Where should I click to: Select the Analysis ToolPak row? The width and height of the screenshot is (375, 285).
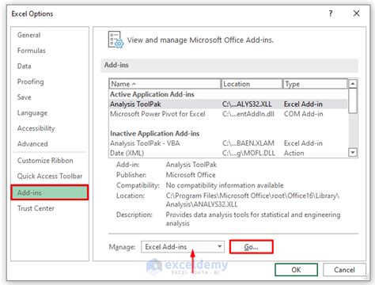coord(228,104)
